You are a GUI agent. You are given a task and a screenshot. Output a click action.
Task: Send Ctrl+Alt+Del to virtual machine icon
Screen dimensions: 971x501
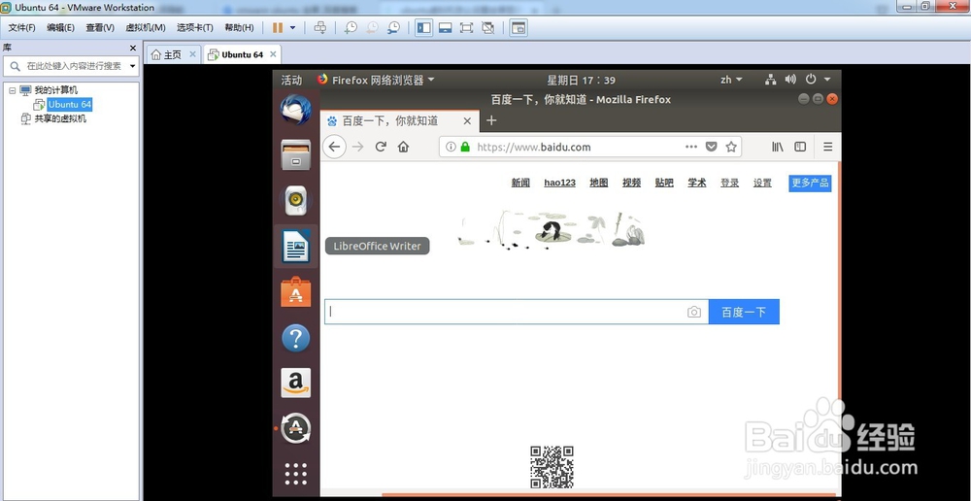tap(320, 28)
